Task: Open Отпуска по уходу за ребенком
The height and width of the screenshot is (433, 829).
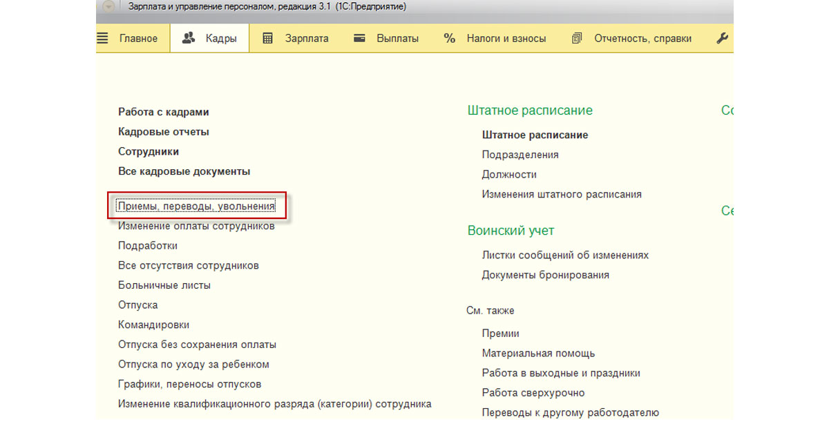Action: click(193, 364)
